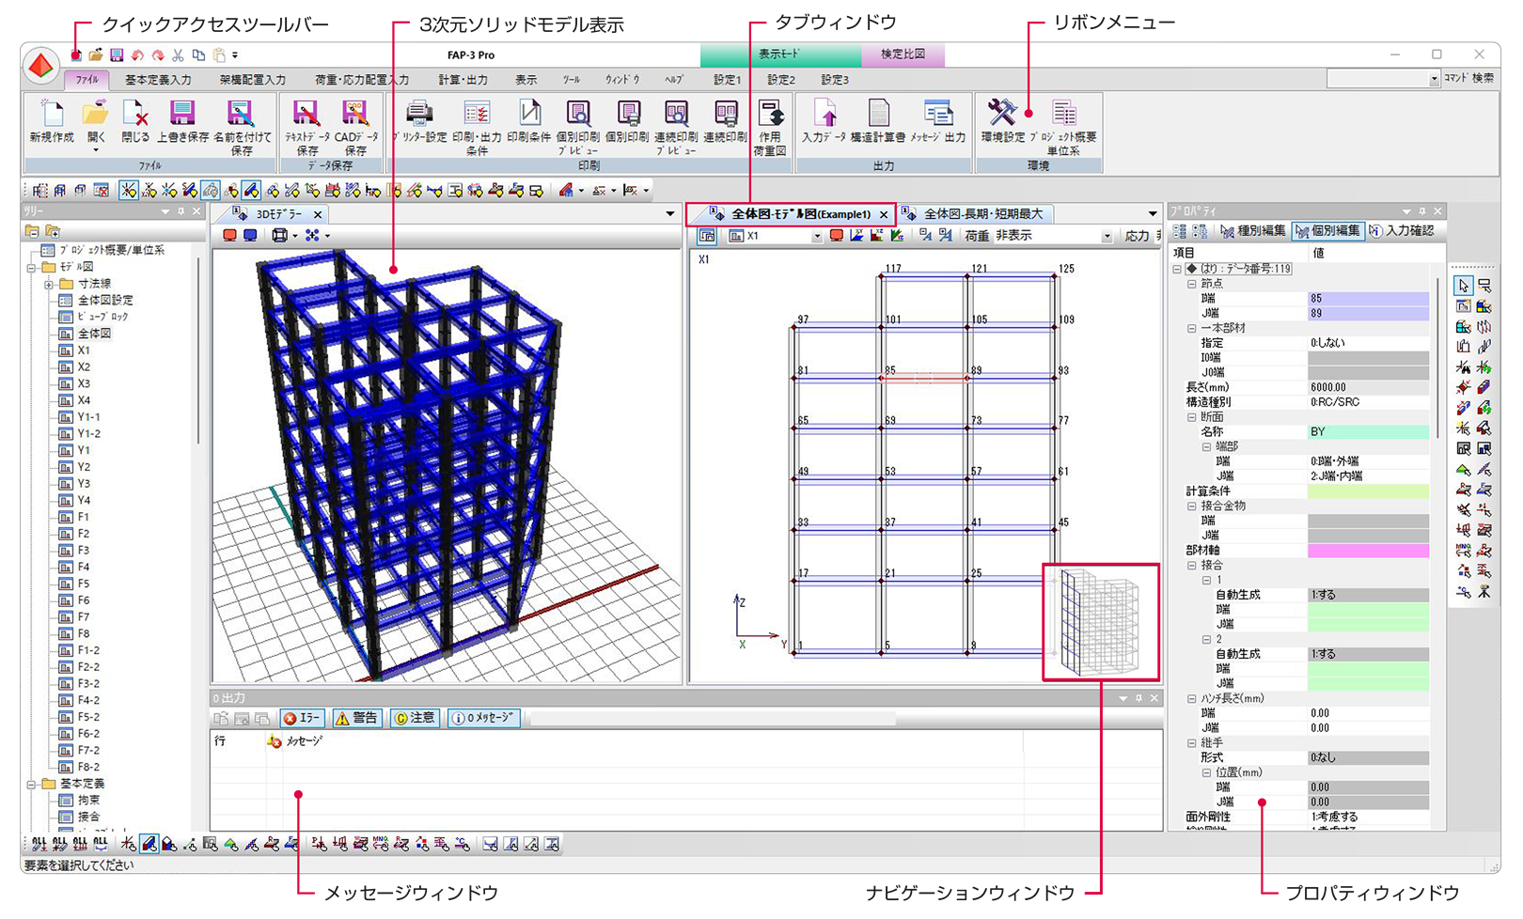The height and width of the screenshot is (919, 1523).
Task: Open プリンター設定 (printer settings) in the ribbon
Action: (x=419, y=116)
